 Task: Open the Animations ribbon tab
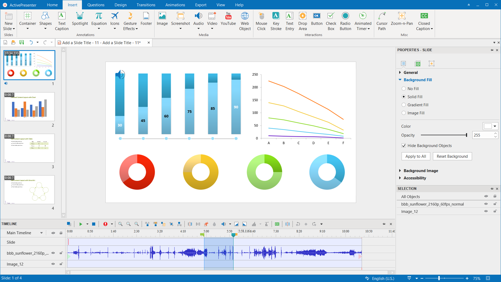(x=175, y=5)
